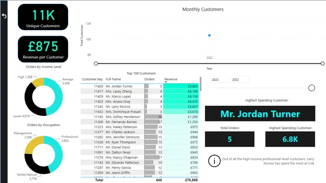Screen dimensions: 326x183
Task: Click the table's vertical scrollbar
Action: [x=200, y=84]
